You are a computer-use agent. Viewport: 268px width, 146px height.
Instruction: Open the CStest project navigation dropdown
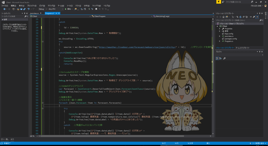coord(60,16)
